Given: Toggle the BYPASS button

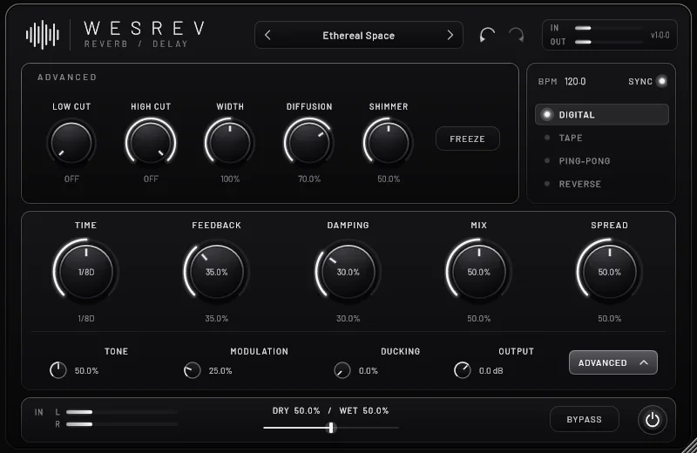Looking at the screenshot, I should pos(584,419).
